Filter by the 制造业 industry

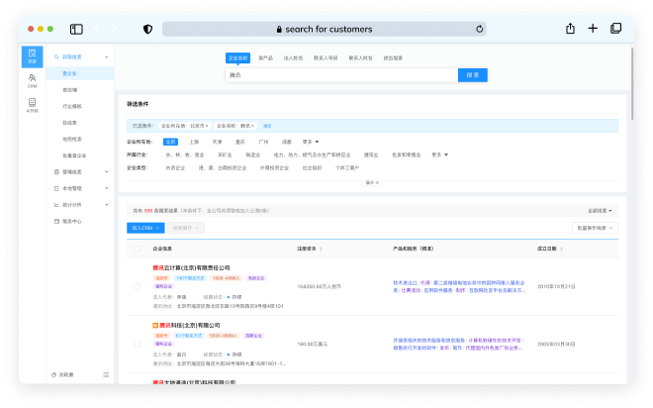[252, 154]
